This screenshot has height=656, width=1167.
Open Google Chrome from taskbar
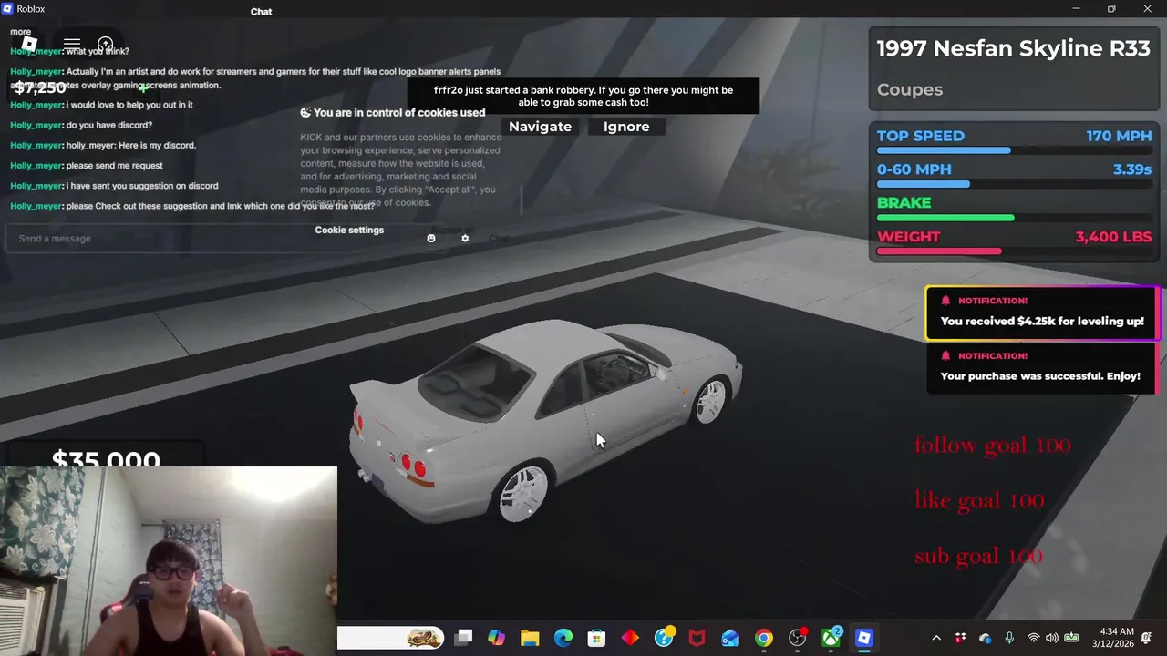(x=764, y=638)
